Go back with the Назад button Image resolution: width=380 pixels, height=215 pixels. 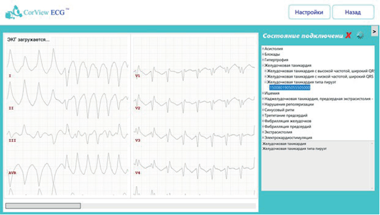click(x=353, y=12)
